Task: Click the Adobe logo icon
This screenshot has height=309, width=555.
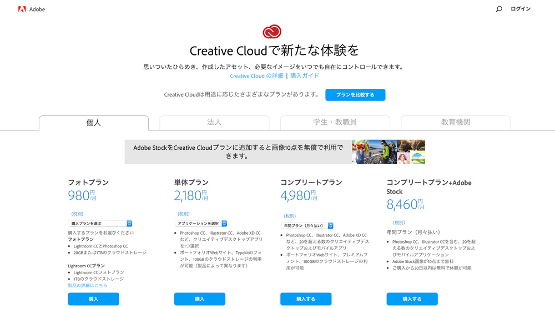Action: point(22,9)
